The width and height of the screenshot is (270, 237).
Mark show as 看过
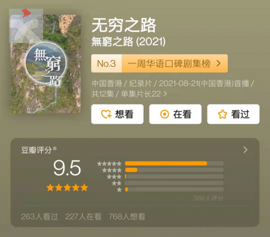pyautogui.click(x=233, y=114)
